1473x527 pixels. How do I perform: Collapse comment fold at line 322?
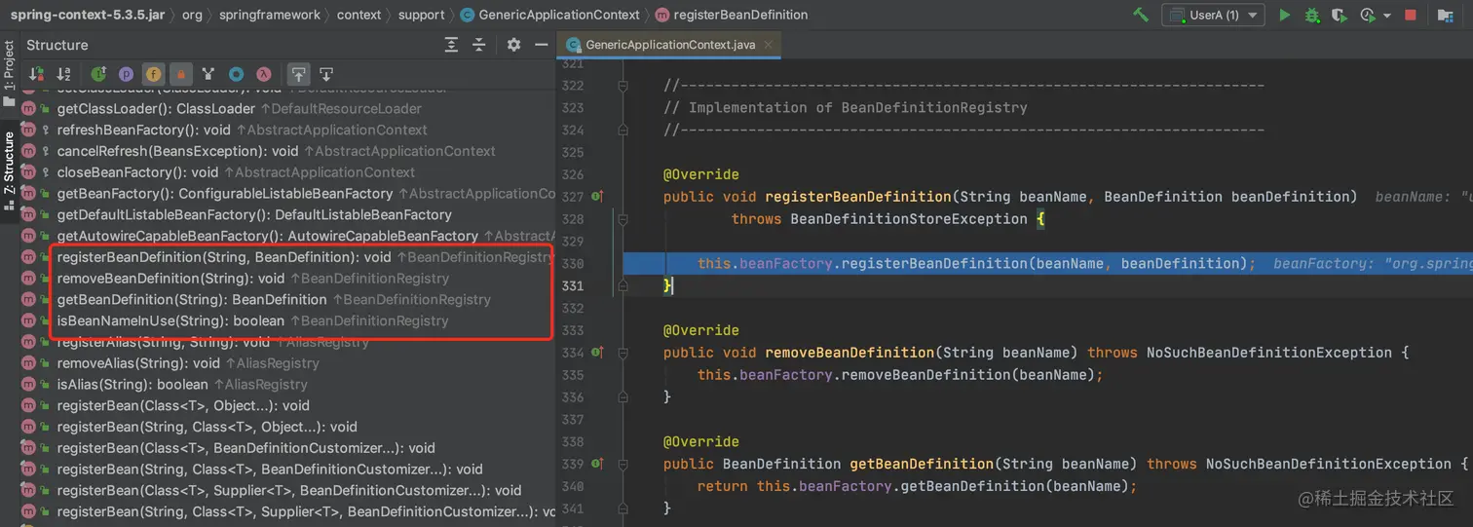coord(622,86)
